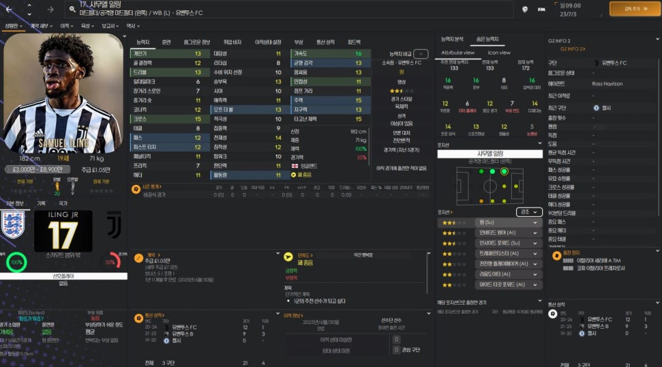Image resolution: width=662 pixels, height=367 pixels.
Task: Switch to Attribute view
Action: 458,53
